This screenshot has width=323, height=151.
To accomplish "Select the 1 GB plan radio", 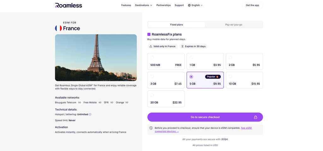I will pos(191,58).
